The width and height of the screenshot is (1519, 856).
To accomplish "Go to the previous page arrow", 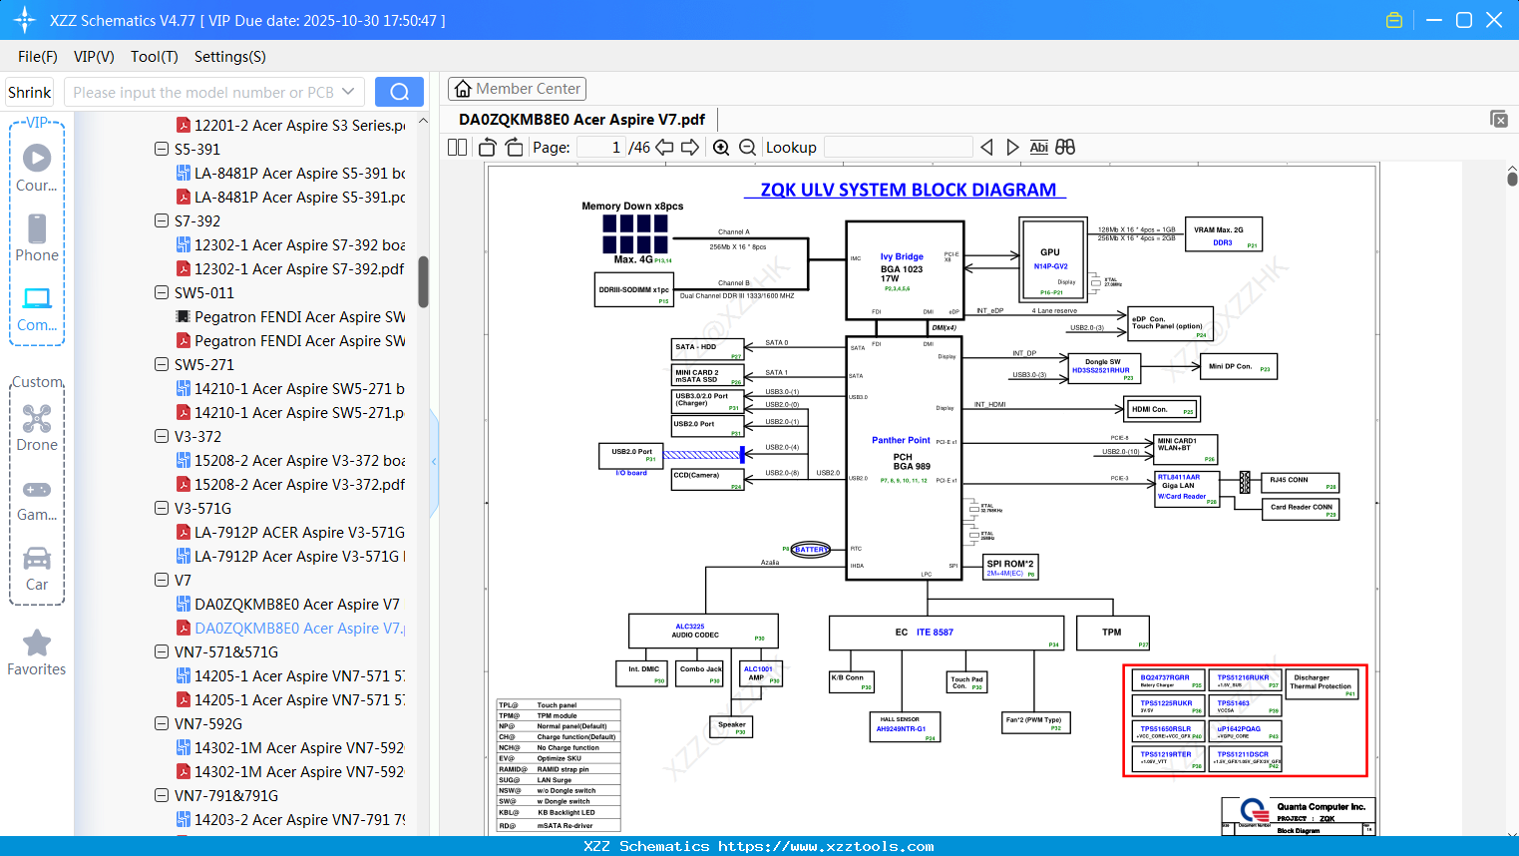I will pyautogui.click(x=664, y=147).
